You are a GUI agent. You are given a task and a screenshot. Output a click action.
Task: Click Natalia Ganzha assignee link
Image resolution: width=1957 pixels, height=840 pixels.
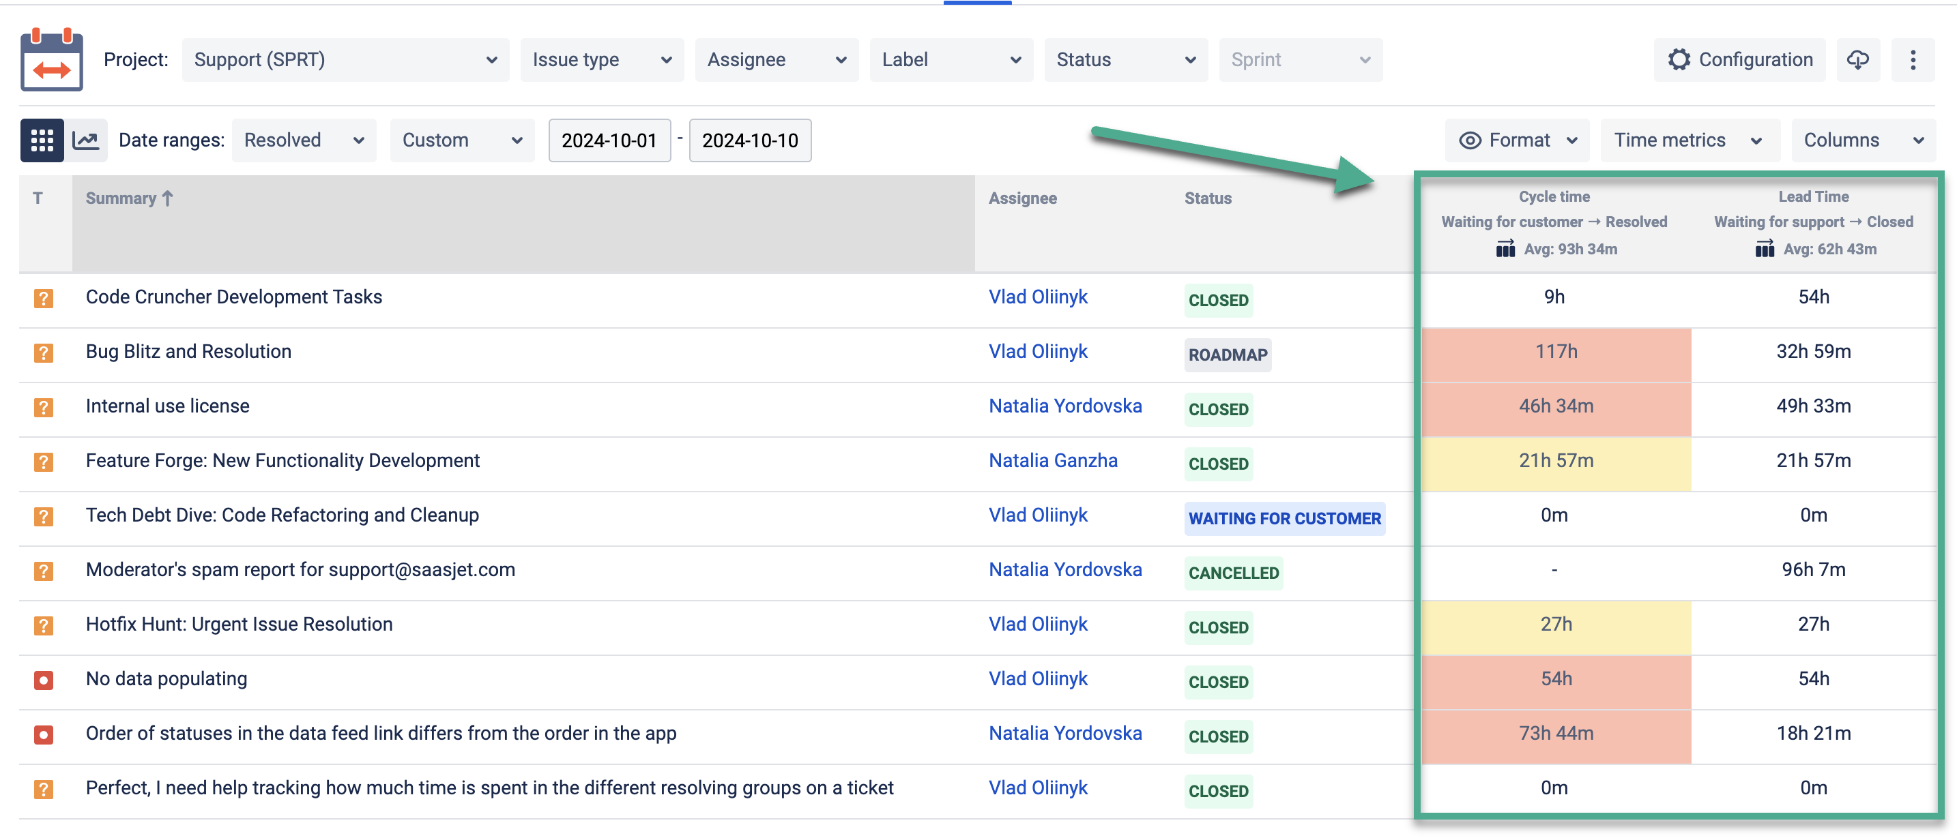pos(1052,461)
